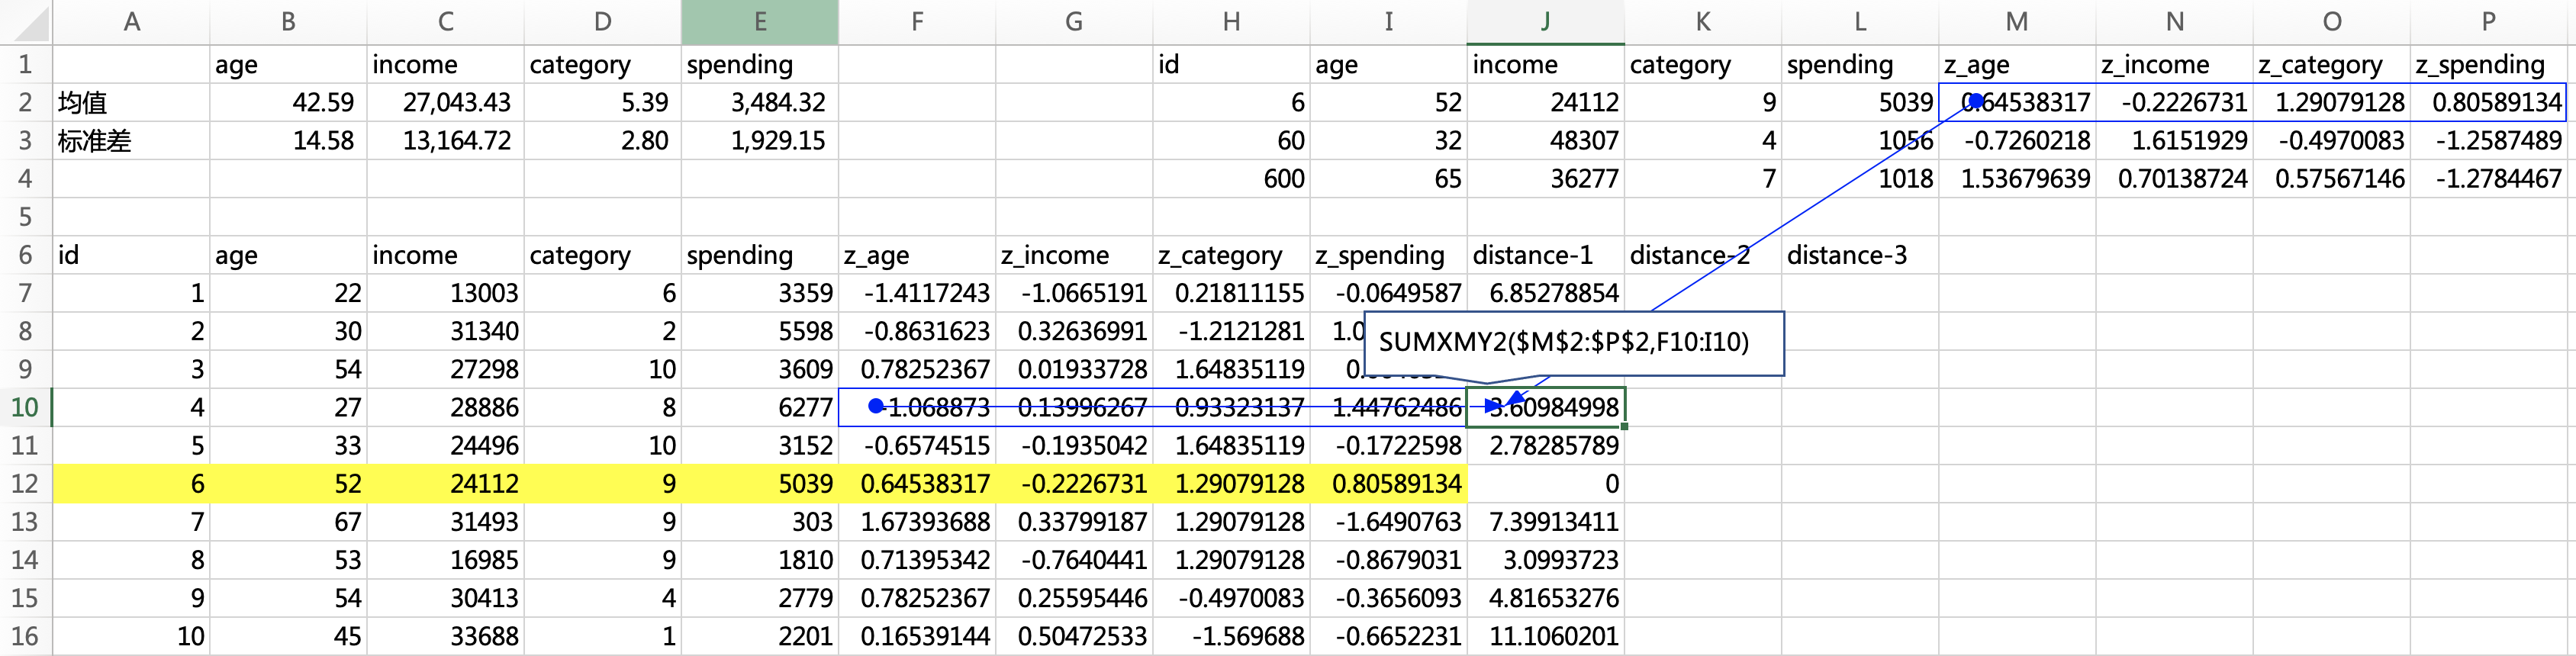Click spending value 6277 in row 10
This screenshot has height=656, width=2576.
click(759, 407)
